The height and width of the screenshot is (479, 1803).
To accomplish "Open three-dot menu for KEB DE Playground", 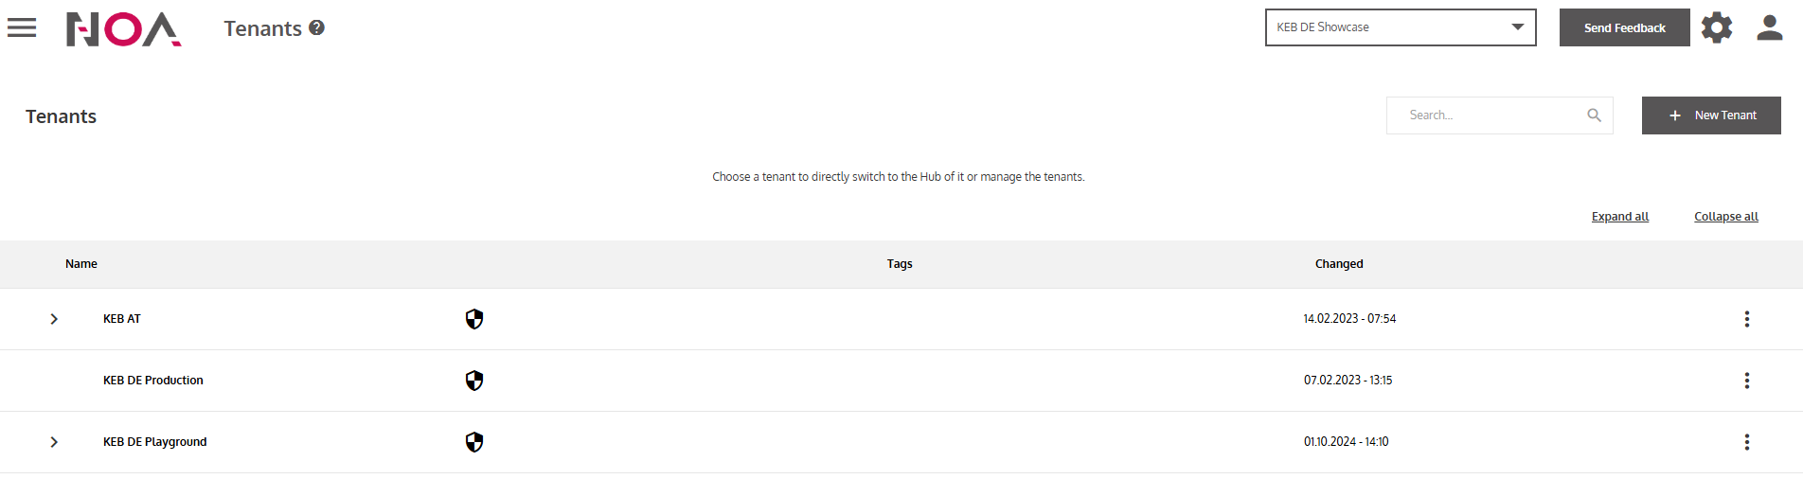I will 1746,442.
